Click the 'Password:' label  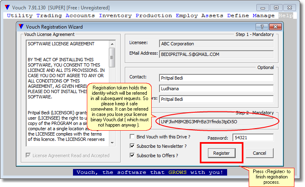coord(218,138)
